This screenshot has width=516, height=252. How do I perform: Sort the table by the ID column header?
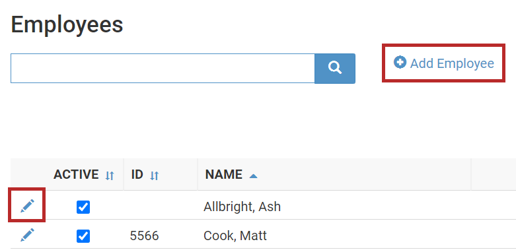137,174
